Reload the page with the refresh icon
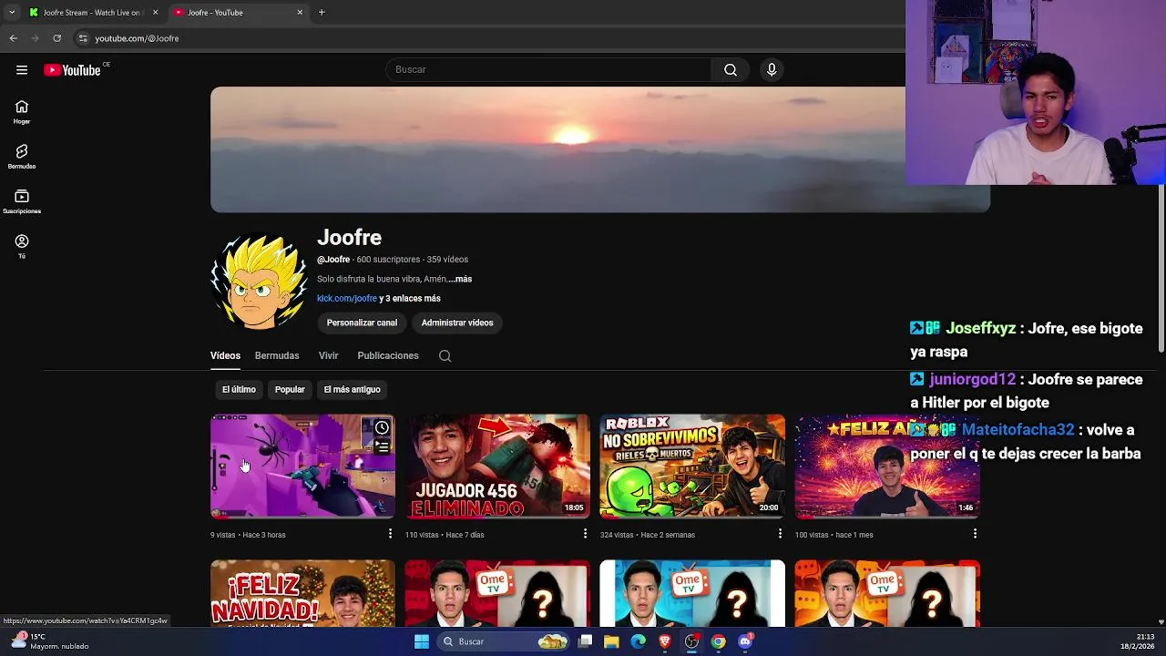 [x=56, y=38]
